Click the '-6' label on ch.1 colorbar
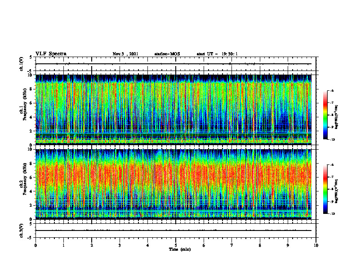This screenshot has width=356, height=275. tap(331, 90)
